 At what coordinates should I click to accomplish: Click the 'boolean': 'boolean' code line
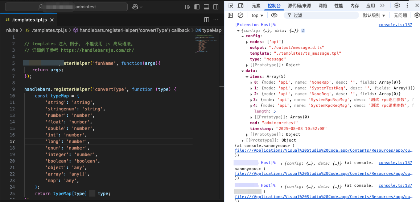tap(73, 161)
